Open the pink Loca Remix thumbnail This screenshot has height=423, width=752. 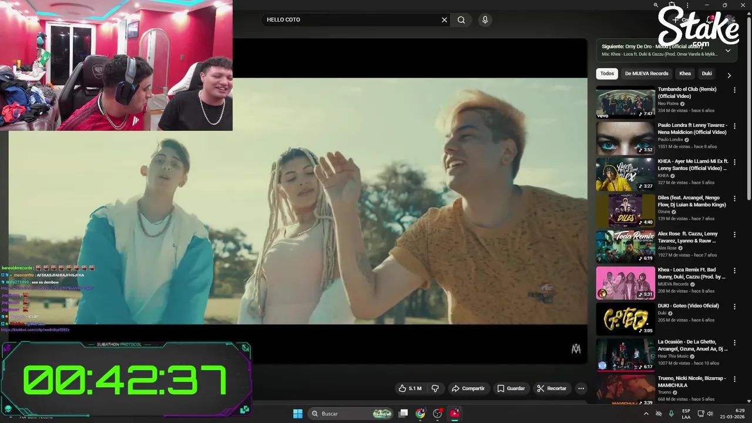(x=626, y=283)
